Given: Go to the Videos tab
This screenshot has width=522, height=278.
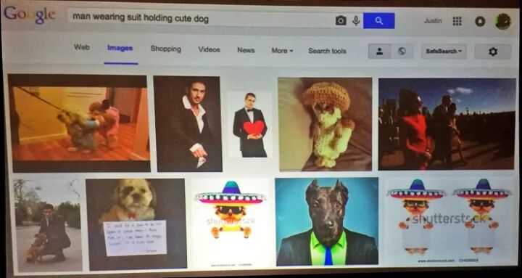Looking at the screenshot, I should coord(209,49).
